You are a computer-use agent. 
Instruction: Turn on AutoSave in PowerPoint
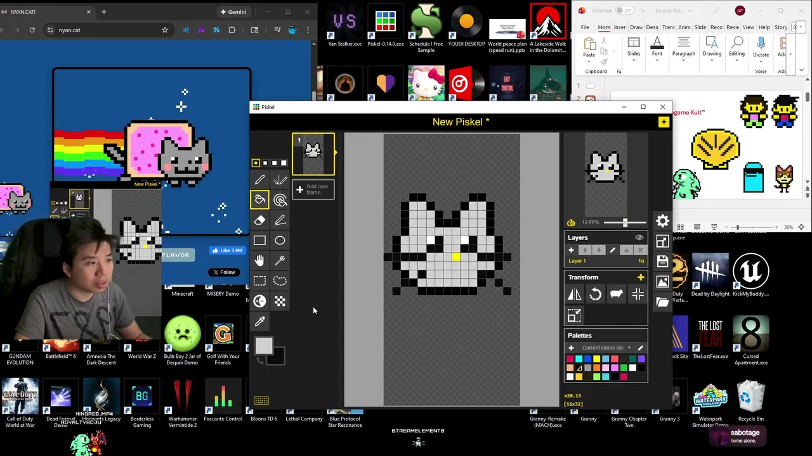pos(624,10)
